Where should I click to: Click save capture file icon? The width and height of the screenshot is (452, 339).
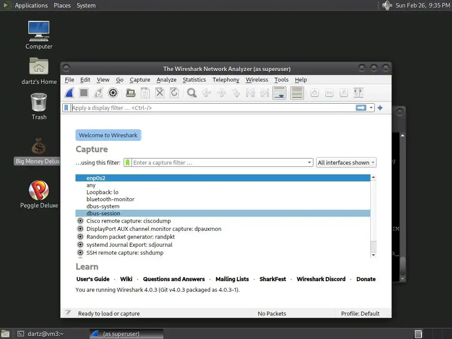(145, 93)
